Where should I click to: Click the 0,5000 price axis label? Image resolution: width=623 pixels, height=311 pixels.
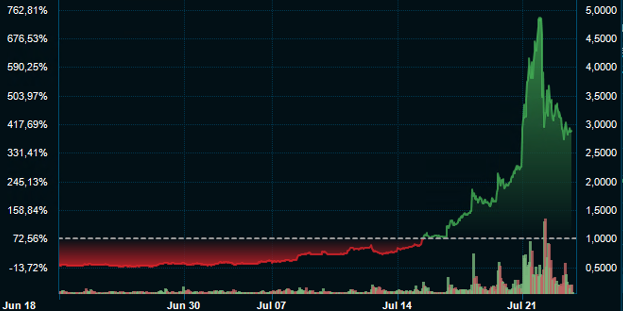[x=601, y=268]
